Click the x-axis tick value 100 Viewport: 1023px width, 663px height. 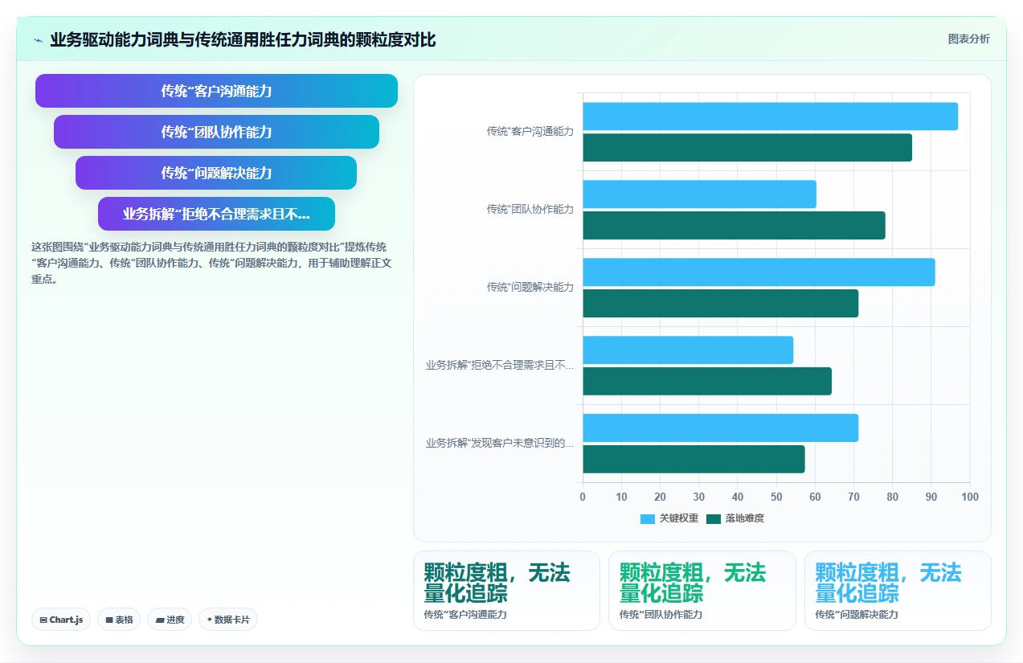coord(970,497)
